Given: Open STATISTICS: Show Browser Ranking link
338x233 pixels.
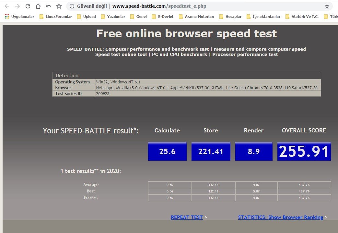Looking at the screenshot, I should coord(280,217).
